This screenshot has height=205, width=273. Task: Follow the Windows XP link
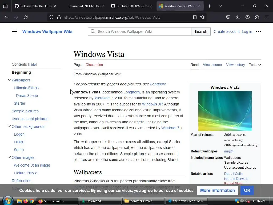152,104
